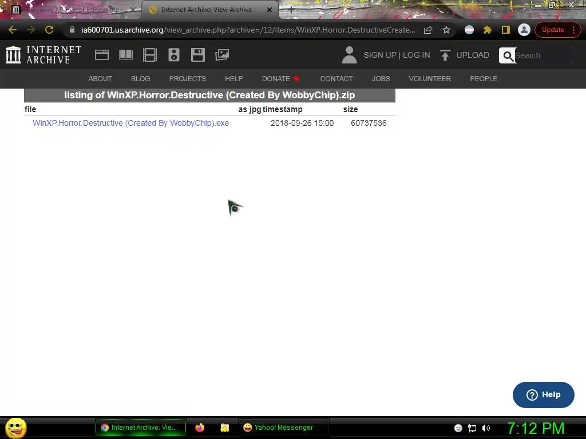The image size is (586, 439).
Task: Open Yahoo! Messenger taskbar button
Action: (283, 428)
